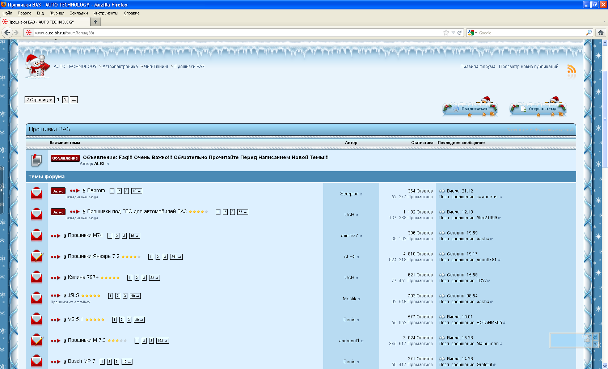Open the Правила форума link
The height and width of the screenshot is (369, 608).
tap(478, 67)
